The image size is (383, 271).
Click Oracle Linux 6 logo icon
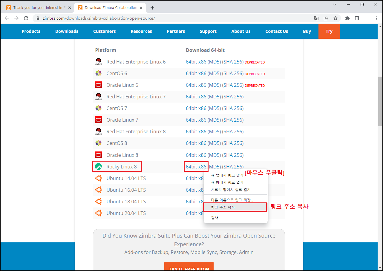(98, 85)
